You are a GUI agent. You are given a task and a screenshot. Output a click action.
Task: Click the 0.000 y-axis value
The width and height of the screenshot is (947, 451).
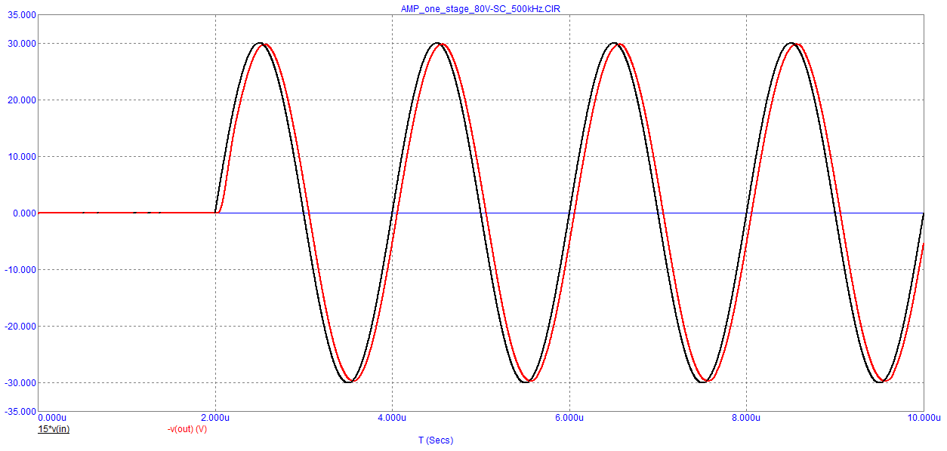pos(24,213)
